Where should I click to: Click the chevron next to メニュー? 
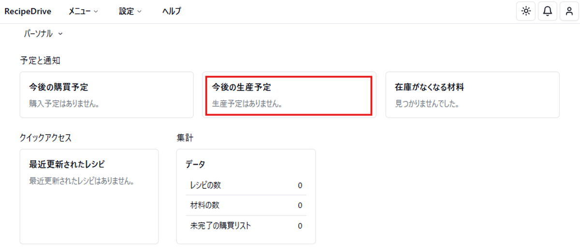coord(96,12)
